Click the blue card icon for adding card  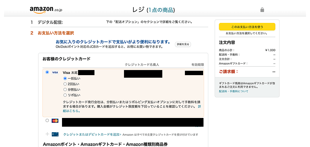tap(55, 134)
